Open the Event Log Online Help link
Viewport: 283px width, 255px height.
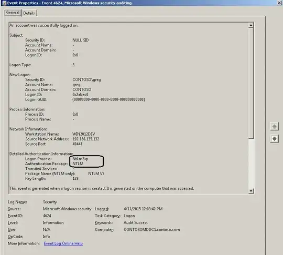63,243
